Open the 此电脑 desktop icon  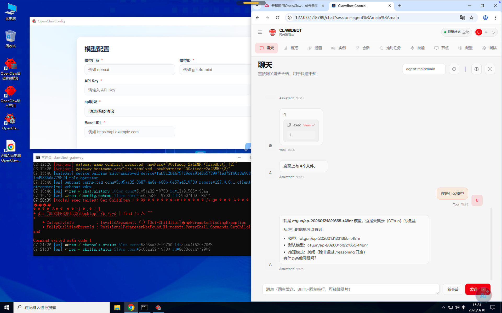10,12
